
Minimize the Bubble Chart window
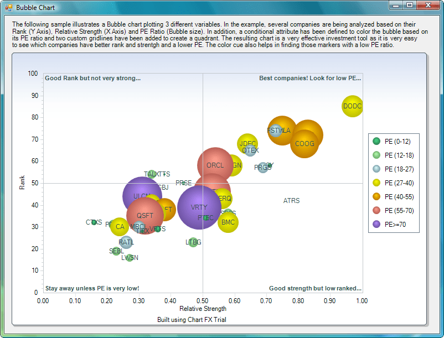(x=396, y=6)
